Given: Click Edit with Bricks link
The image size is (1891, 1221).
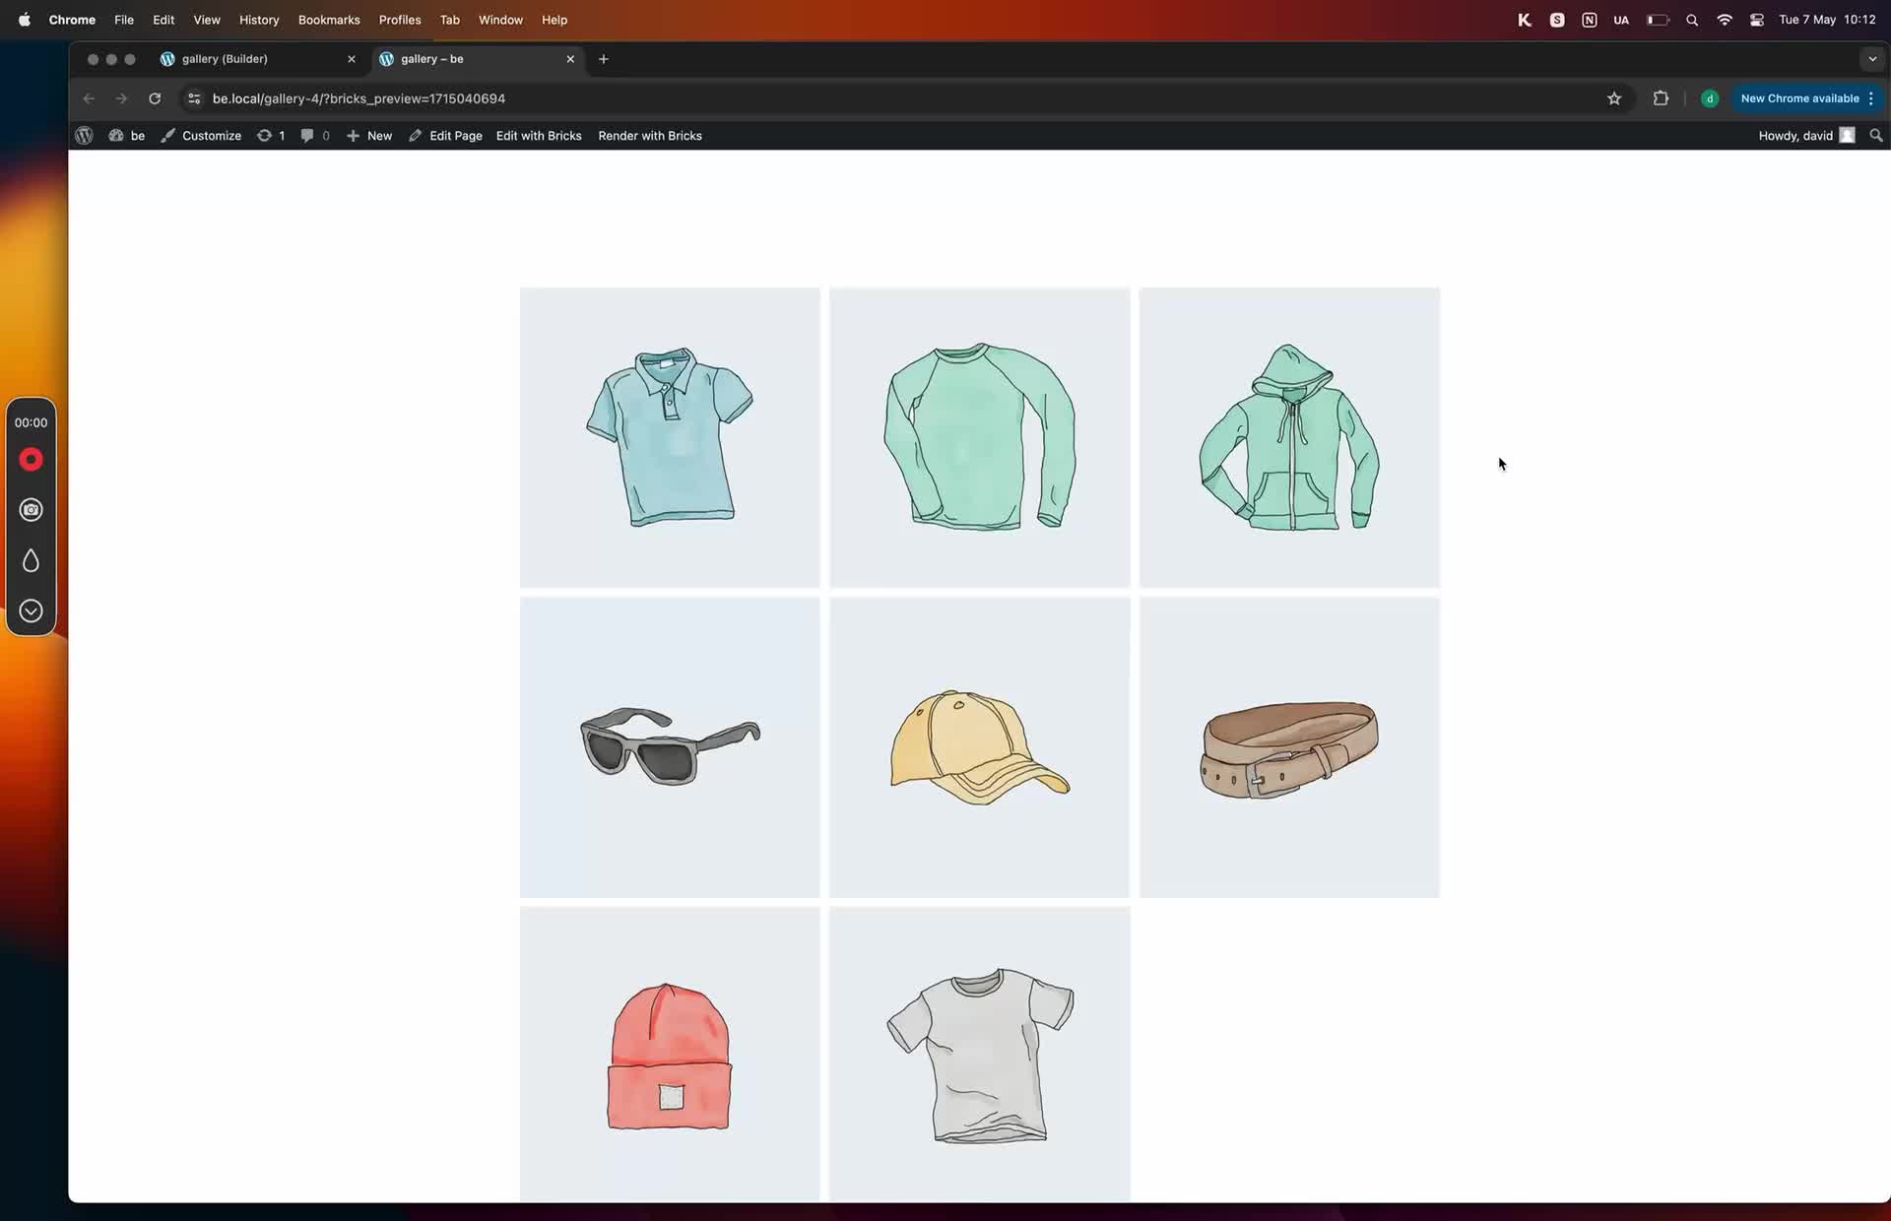Looking at the screenshot, I should [x=539, y=136].
